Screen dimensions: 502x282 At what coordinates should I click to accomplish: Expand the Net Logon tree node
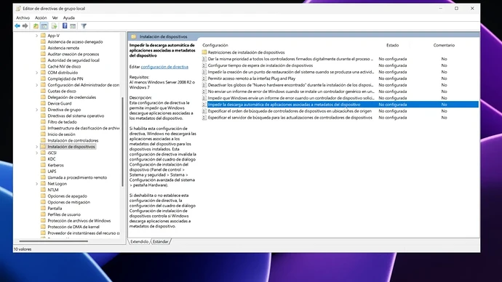36,184
